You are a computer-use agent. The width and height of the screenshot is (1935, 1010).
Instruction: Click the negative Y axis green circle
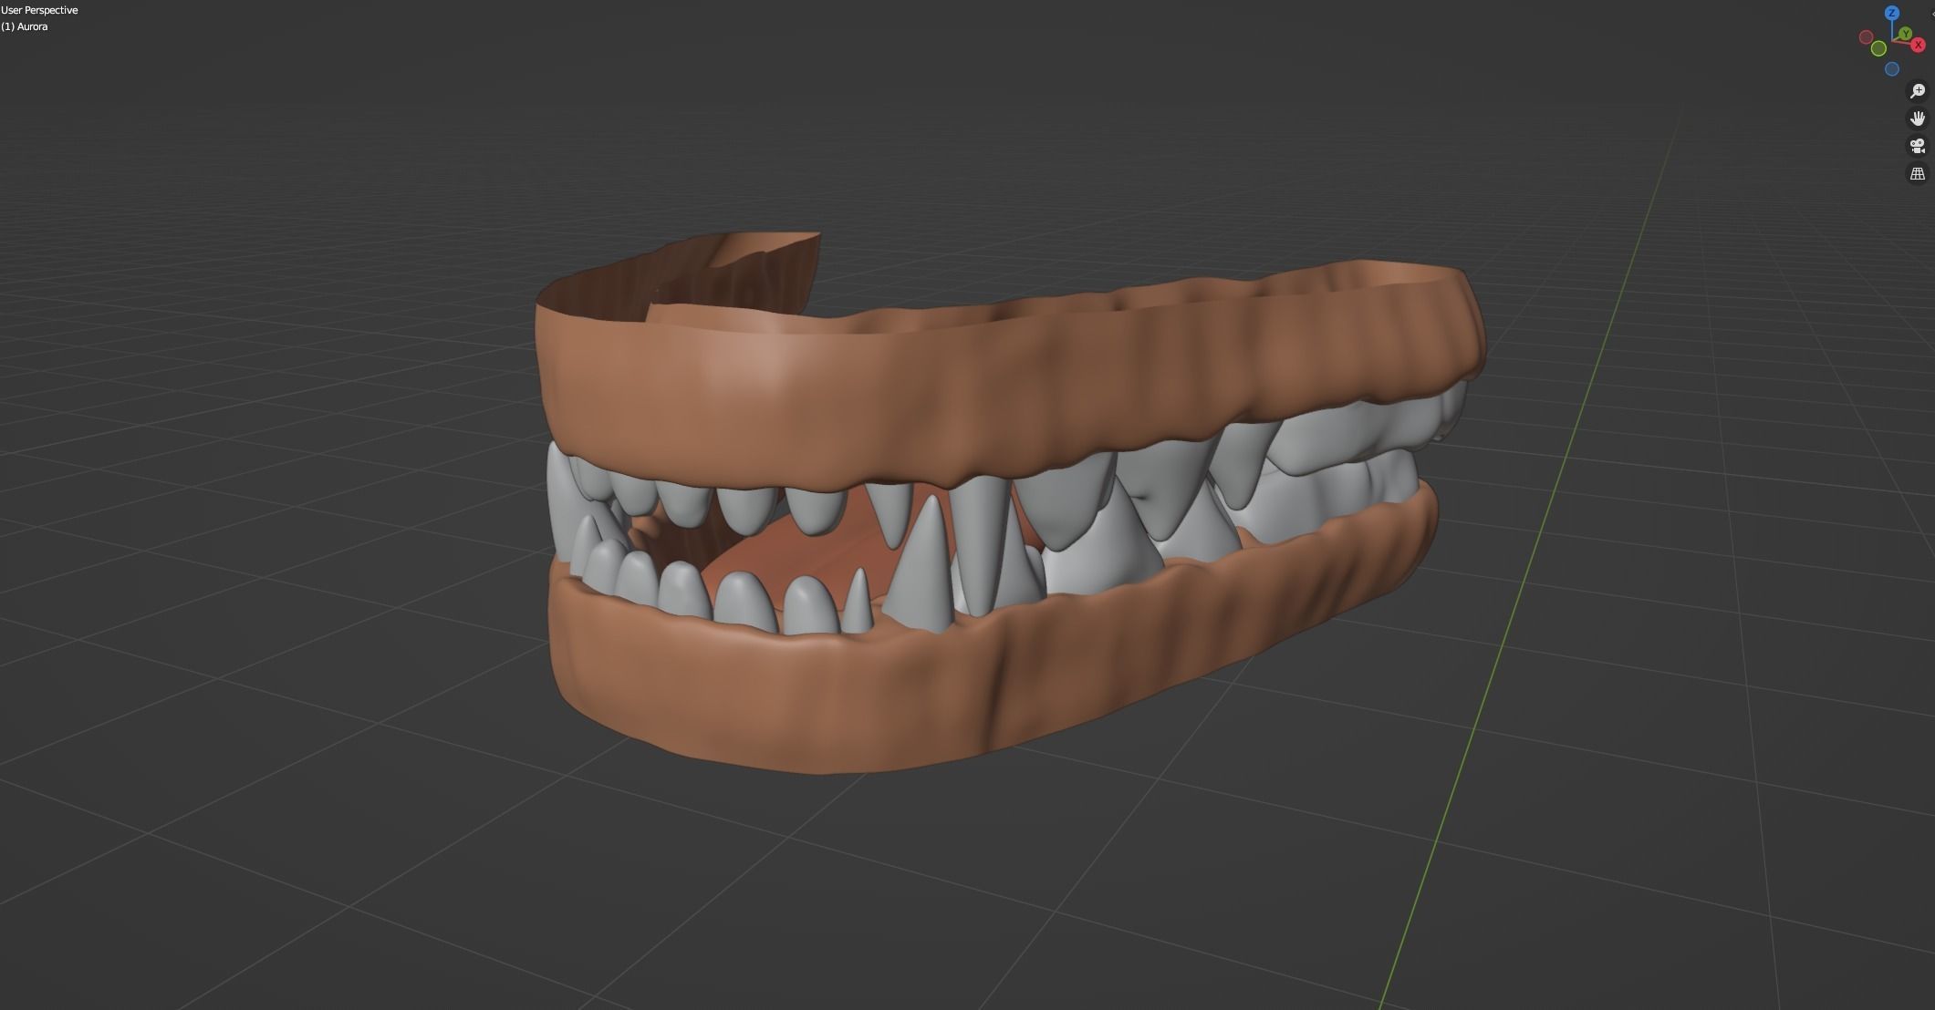[1878, 48]
